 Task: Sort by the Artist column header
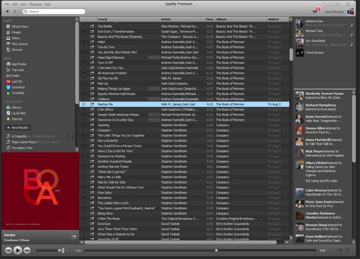pyautogui.click(x=181, y=19)
